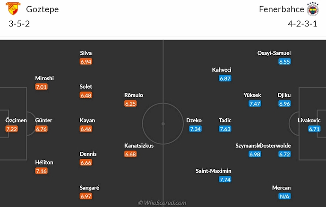Screen dimensions: 326x207
Task: Select Livakovic's 6.71 rating badge
Action: 313,129
